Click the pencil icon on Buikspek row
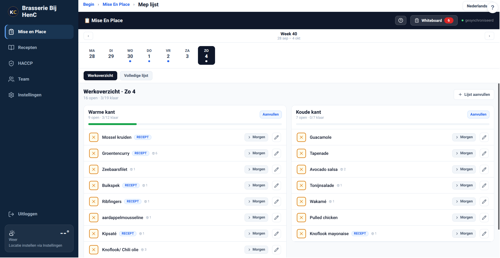500x258 pixels. tap(277, 185)
